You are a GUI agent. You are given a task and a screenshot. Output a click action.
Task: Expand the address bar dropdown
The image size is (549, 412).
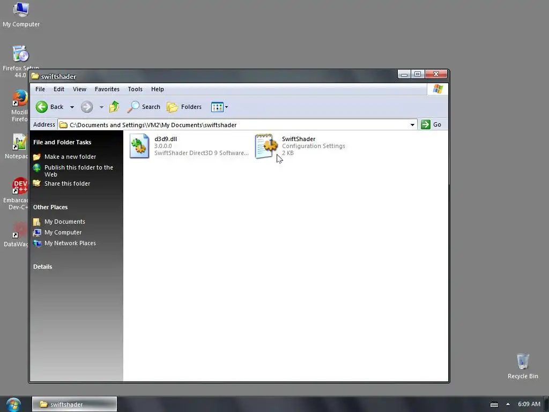tap(412, 124)
